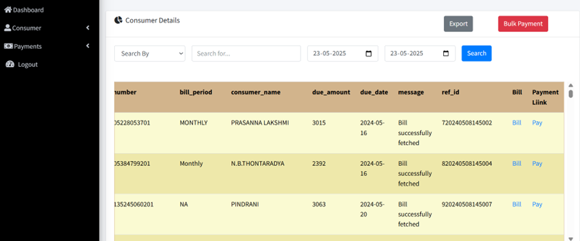Focus the Search for... text field

tap(246, 53)
